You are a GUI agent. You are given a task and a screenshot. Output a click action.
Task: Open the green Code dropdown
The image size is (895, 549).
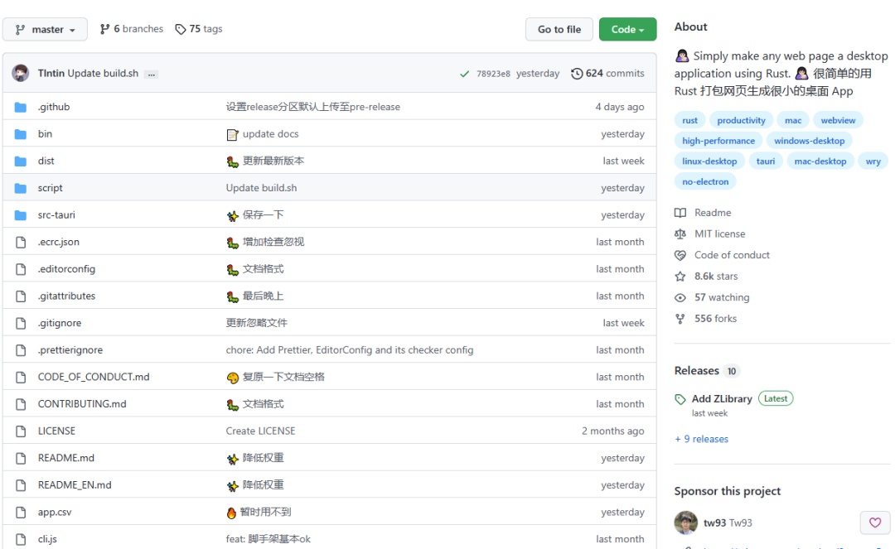tap(627, 28)
